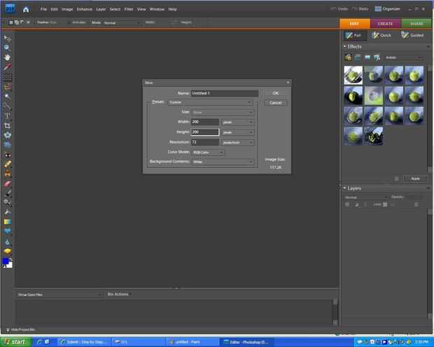Click the blue foreground color swatch
This screenshot has height=347, width=434.
5,261
